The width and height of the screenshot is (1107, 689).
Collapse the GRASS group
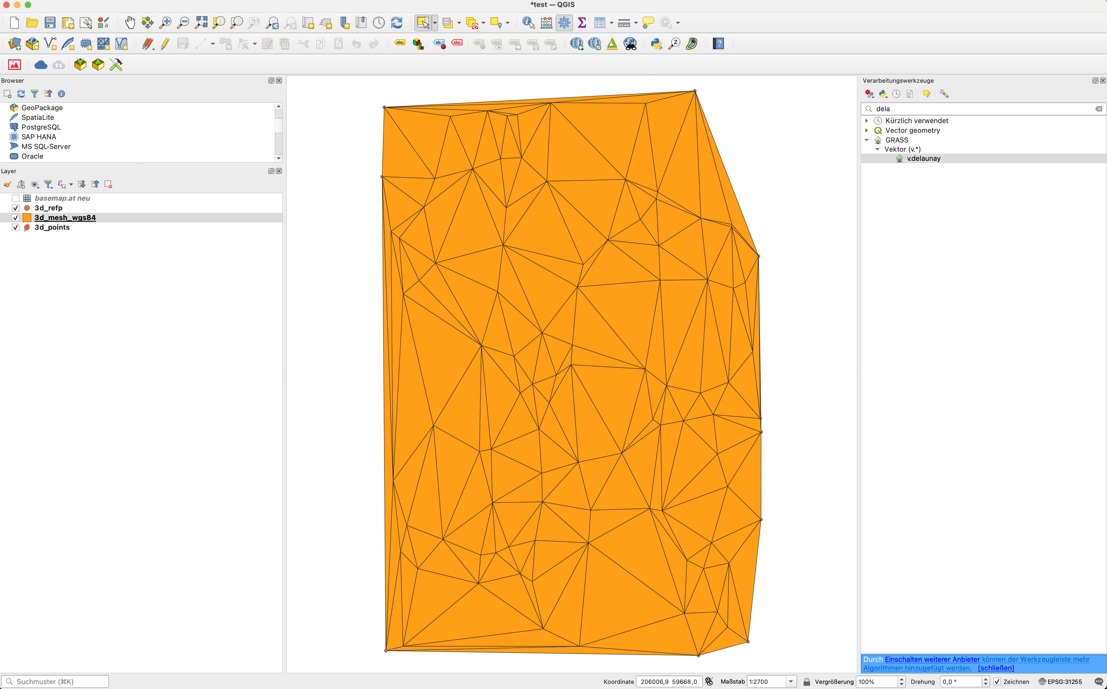tap(867, 140)
